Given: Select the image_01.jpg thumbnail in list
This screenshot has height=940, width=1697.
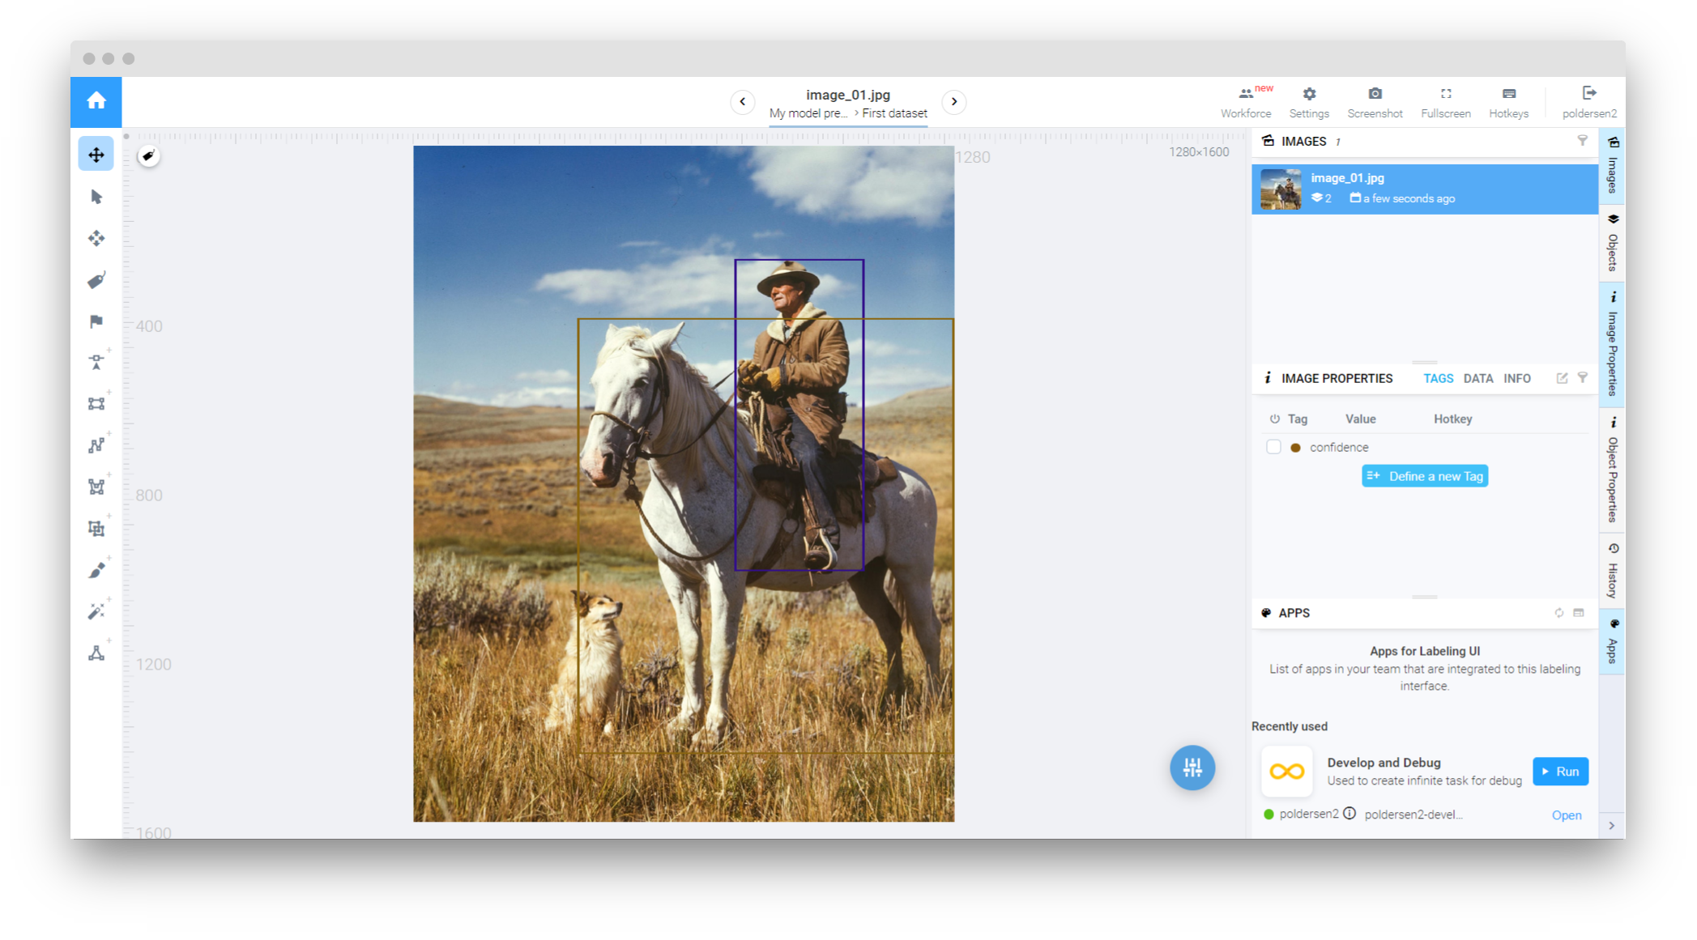Looking at the screenshot, I should (1281, 189).
